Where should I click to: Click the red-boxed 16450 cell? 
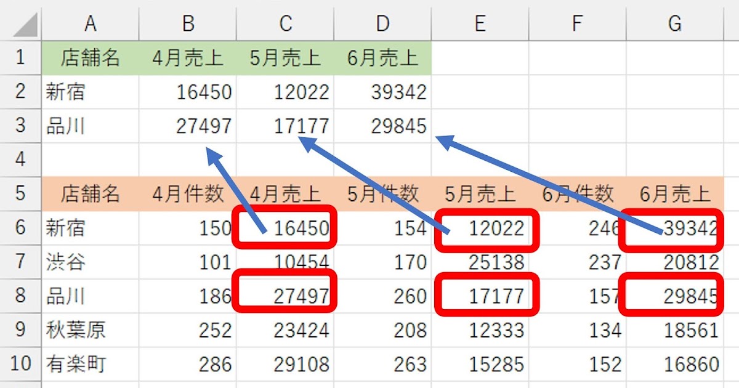coord(285,228)
